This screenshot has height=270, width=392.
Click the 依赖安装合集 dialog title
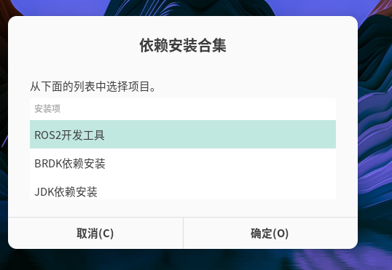pyautogui.click(x=183, y=46)
